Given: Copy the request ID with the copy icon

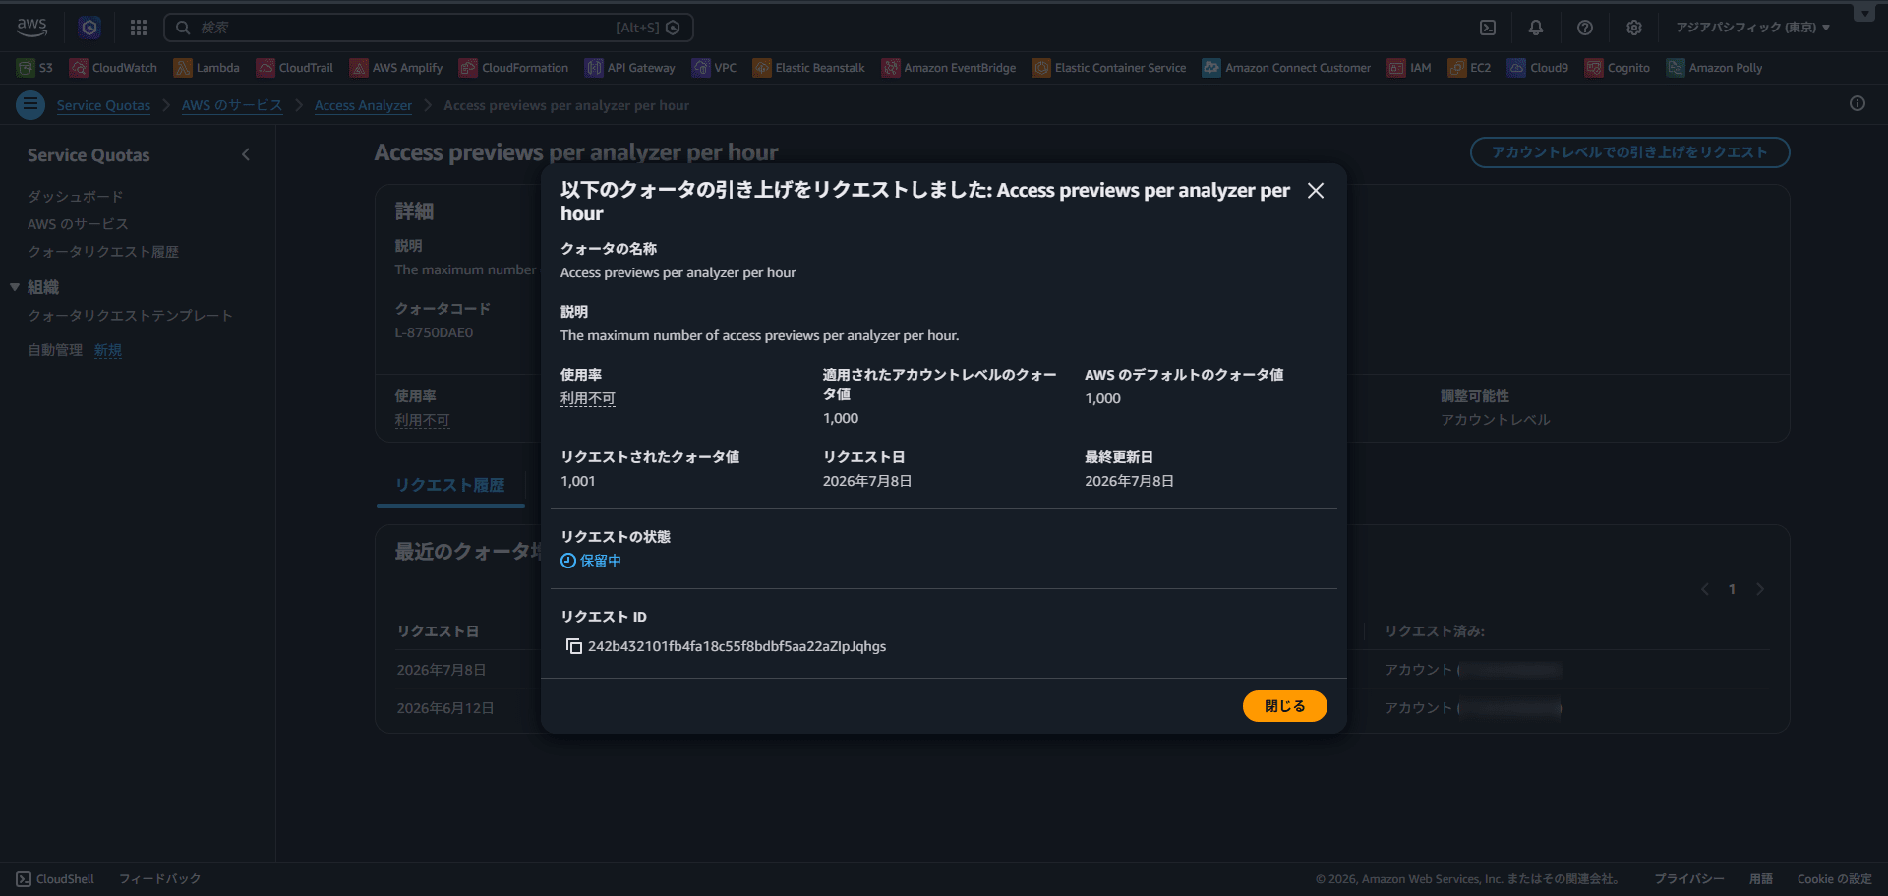Looking at the screenshot, I should (x=574, y=646).
